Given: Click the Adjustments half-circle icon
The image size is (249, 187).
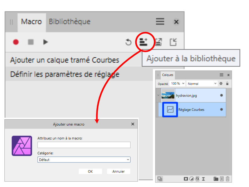Looking at the screenshot, I should click(192, 179).
